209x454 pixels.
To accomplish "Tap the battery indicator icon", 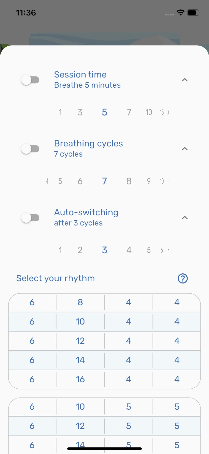I will click(194, 12).
